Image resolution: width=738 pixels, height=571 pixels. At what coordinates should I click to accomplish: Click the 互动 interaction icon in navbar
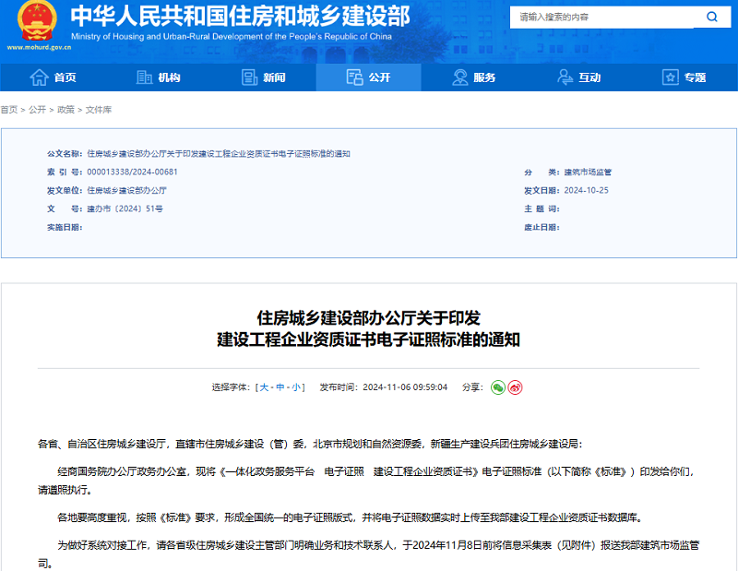563,77
